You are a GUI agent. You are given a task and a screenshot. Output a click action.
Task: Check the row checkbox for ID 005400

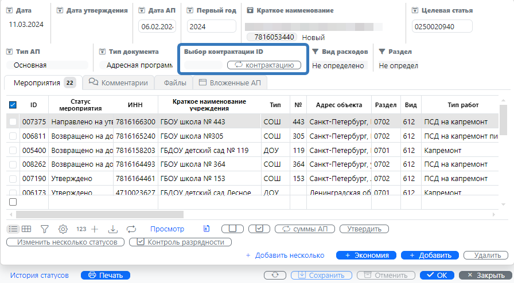[x=13, y=151]
